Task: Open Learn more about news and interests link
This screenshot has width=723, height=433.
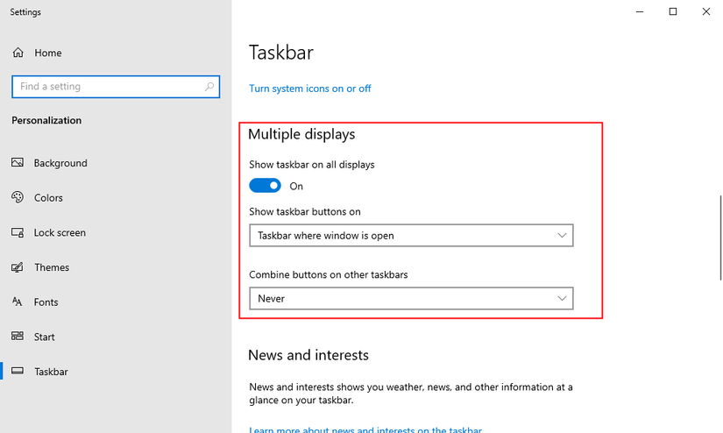Action: pos(365,429)
